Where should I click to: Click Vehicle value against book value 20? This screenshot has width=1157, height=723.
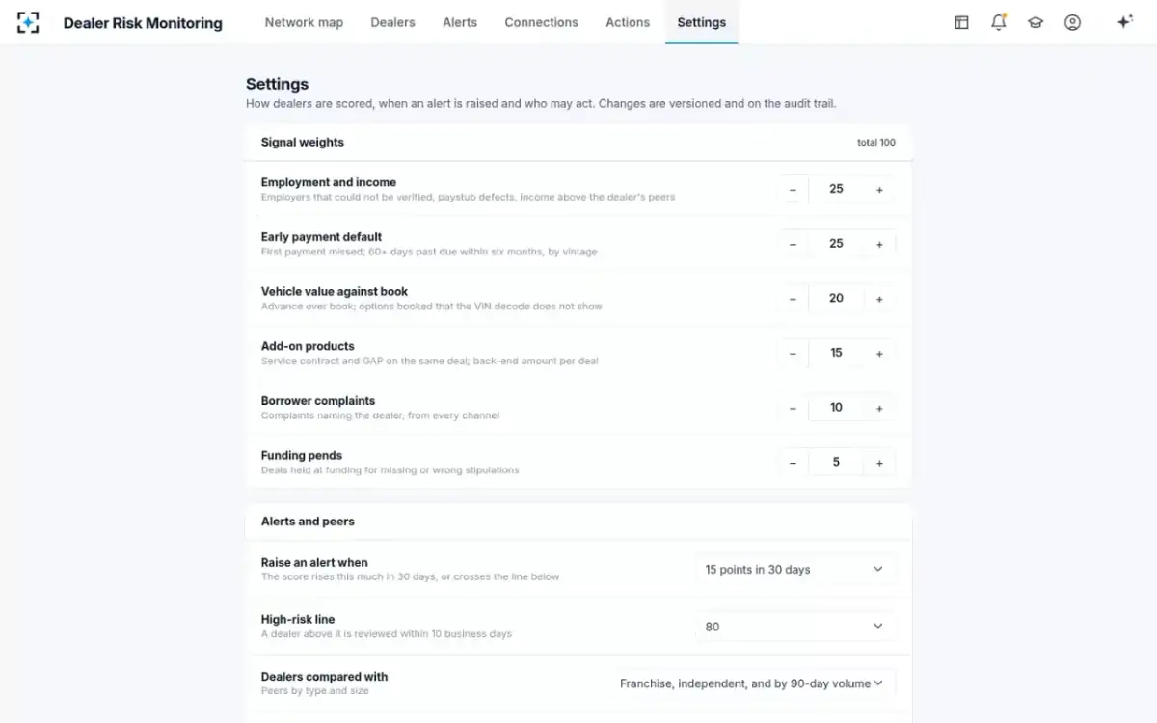pos(836,299)
